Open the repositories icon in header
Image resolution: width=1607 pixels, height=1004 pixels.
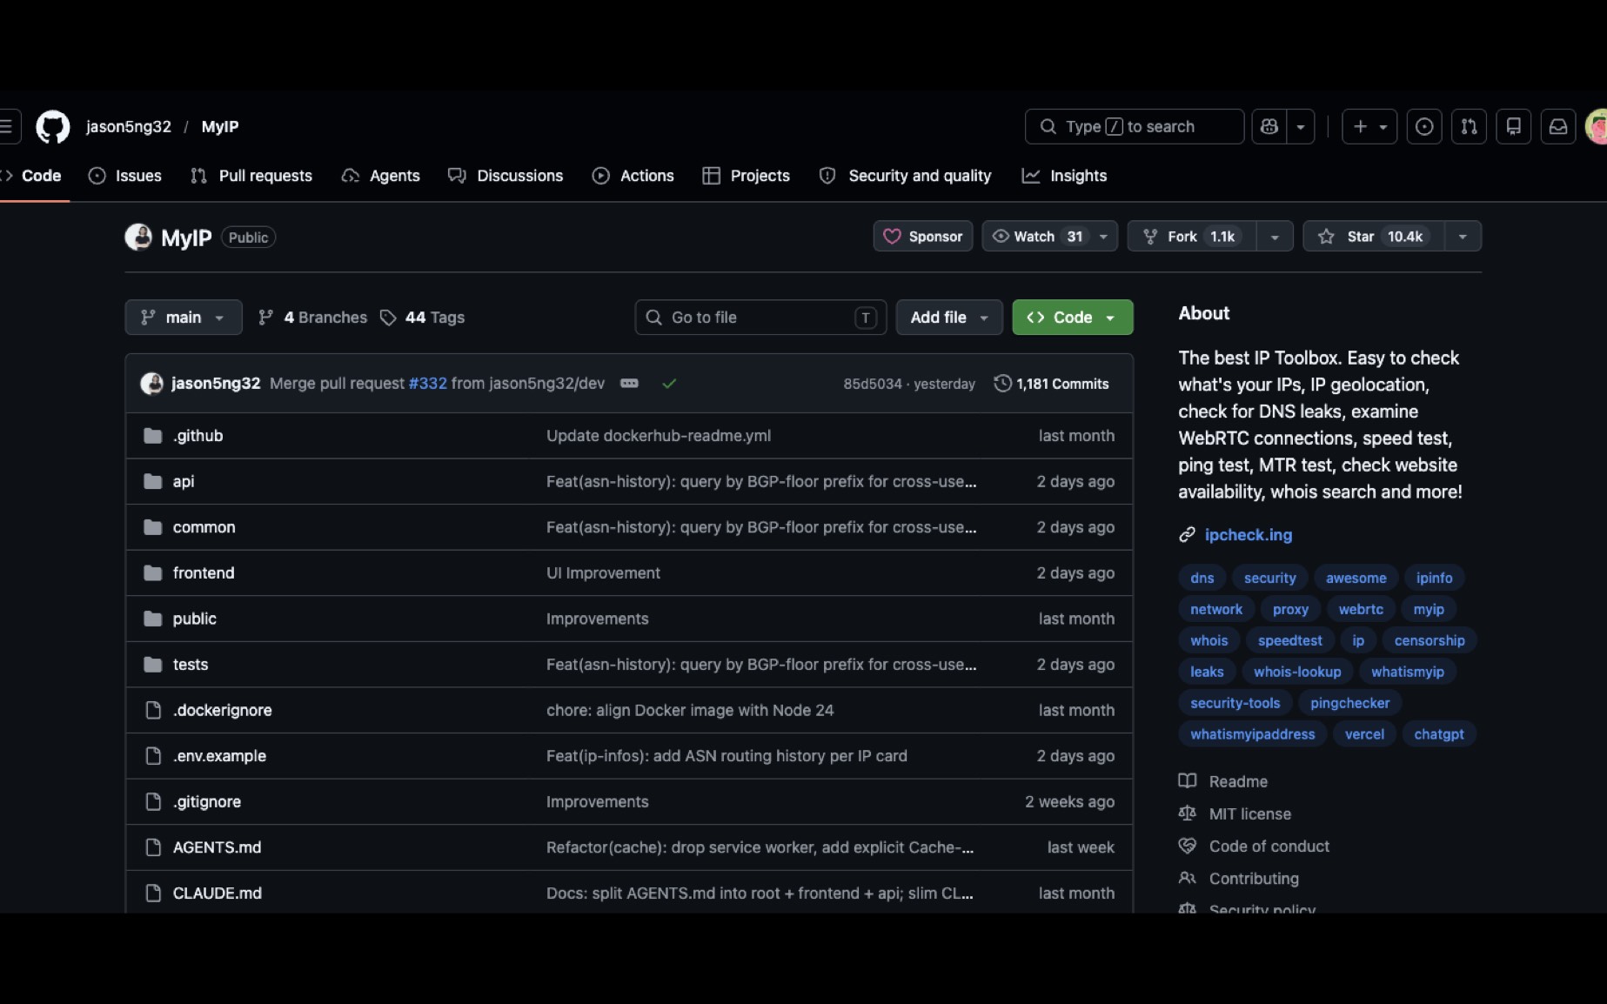click(1514, 127)
